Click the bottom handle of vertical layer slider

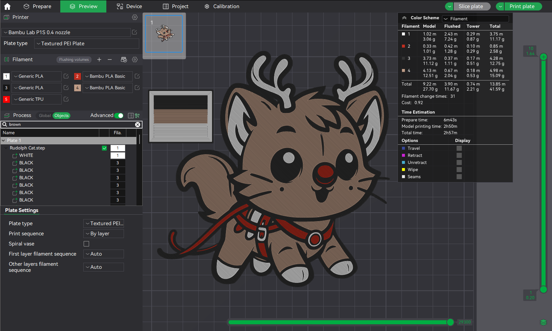tap(544, 289)
